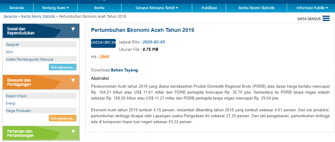Open the Tentang Kami dropdown menu
This screenshot has height=142, width=335.
(x=55, y=8)
